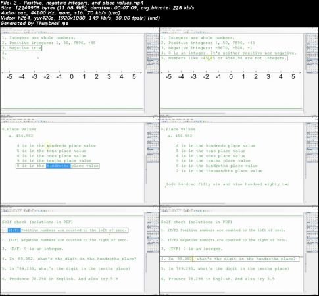Select the line '2 is in the thousandths place value'

pos(219,171)
